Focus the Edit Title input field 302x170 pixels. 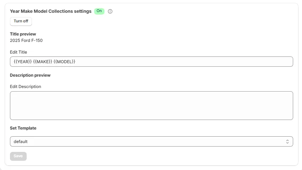(178, 62)
